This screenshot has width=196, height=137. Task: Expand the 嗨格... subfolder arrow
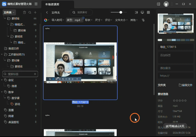[x=11, y=43]
